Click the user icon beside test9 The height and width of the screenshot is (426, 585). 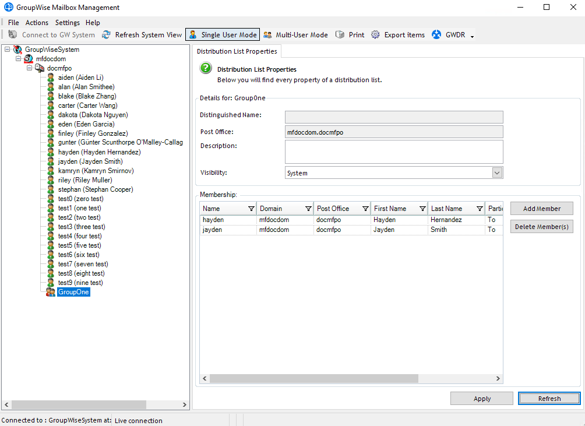tap(51, 283)
